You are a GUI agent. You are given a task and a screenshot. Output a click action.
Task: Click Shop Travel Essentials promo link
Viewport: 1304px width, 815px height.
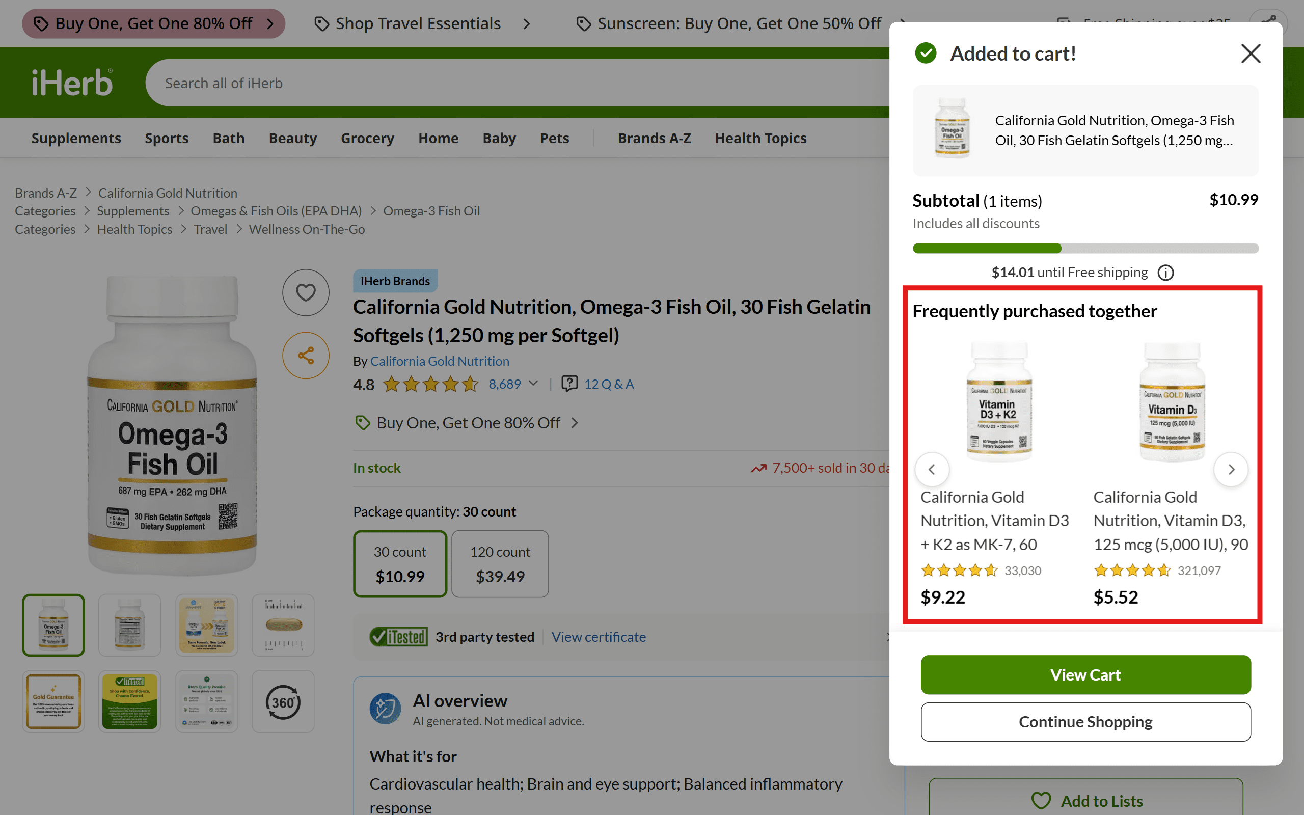422,23
